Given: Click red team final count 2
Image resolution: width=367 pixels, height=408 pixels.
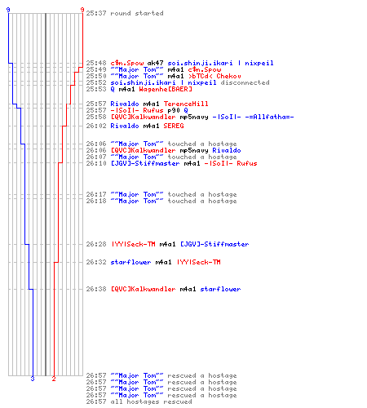Looking at the screenshot, I should click(54, 379).
